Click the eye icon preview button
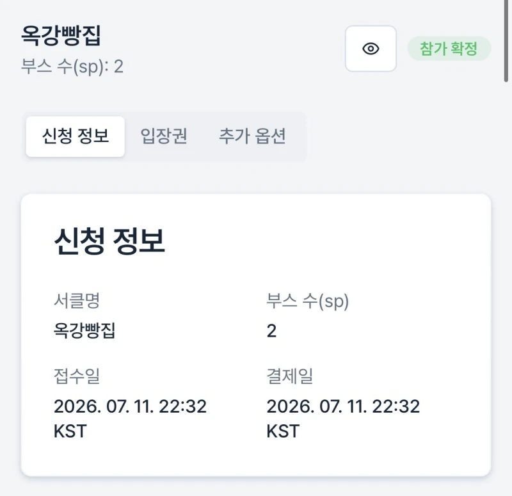 (x=371, y=49)
